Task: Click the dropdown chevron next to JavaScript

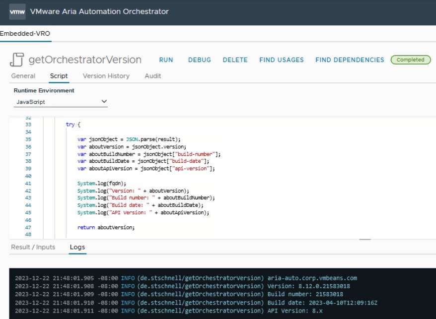Action: click(104, 102)
